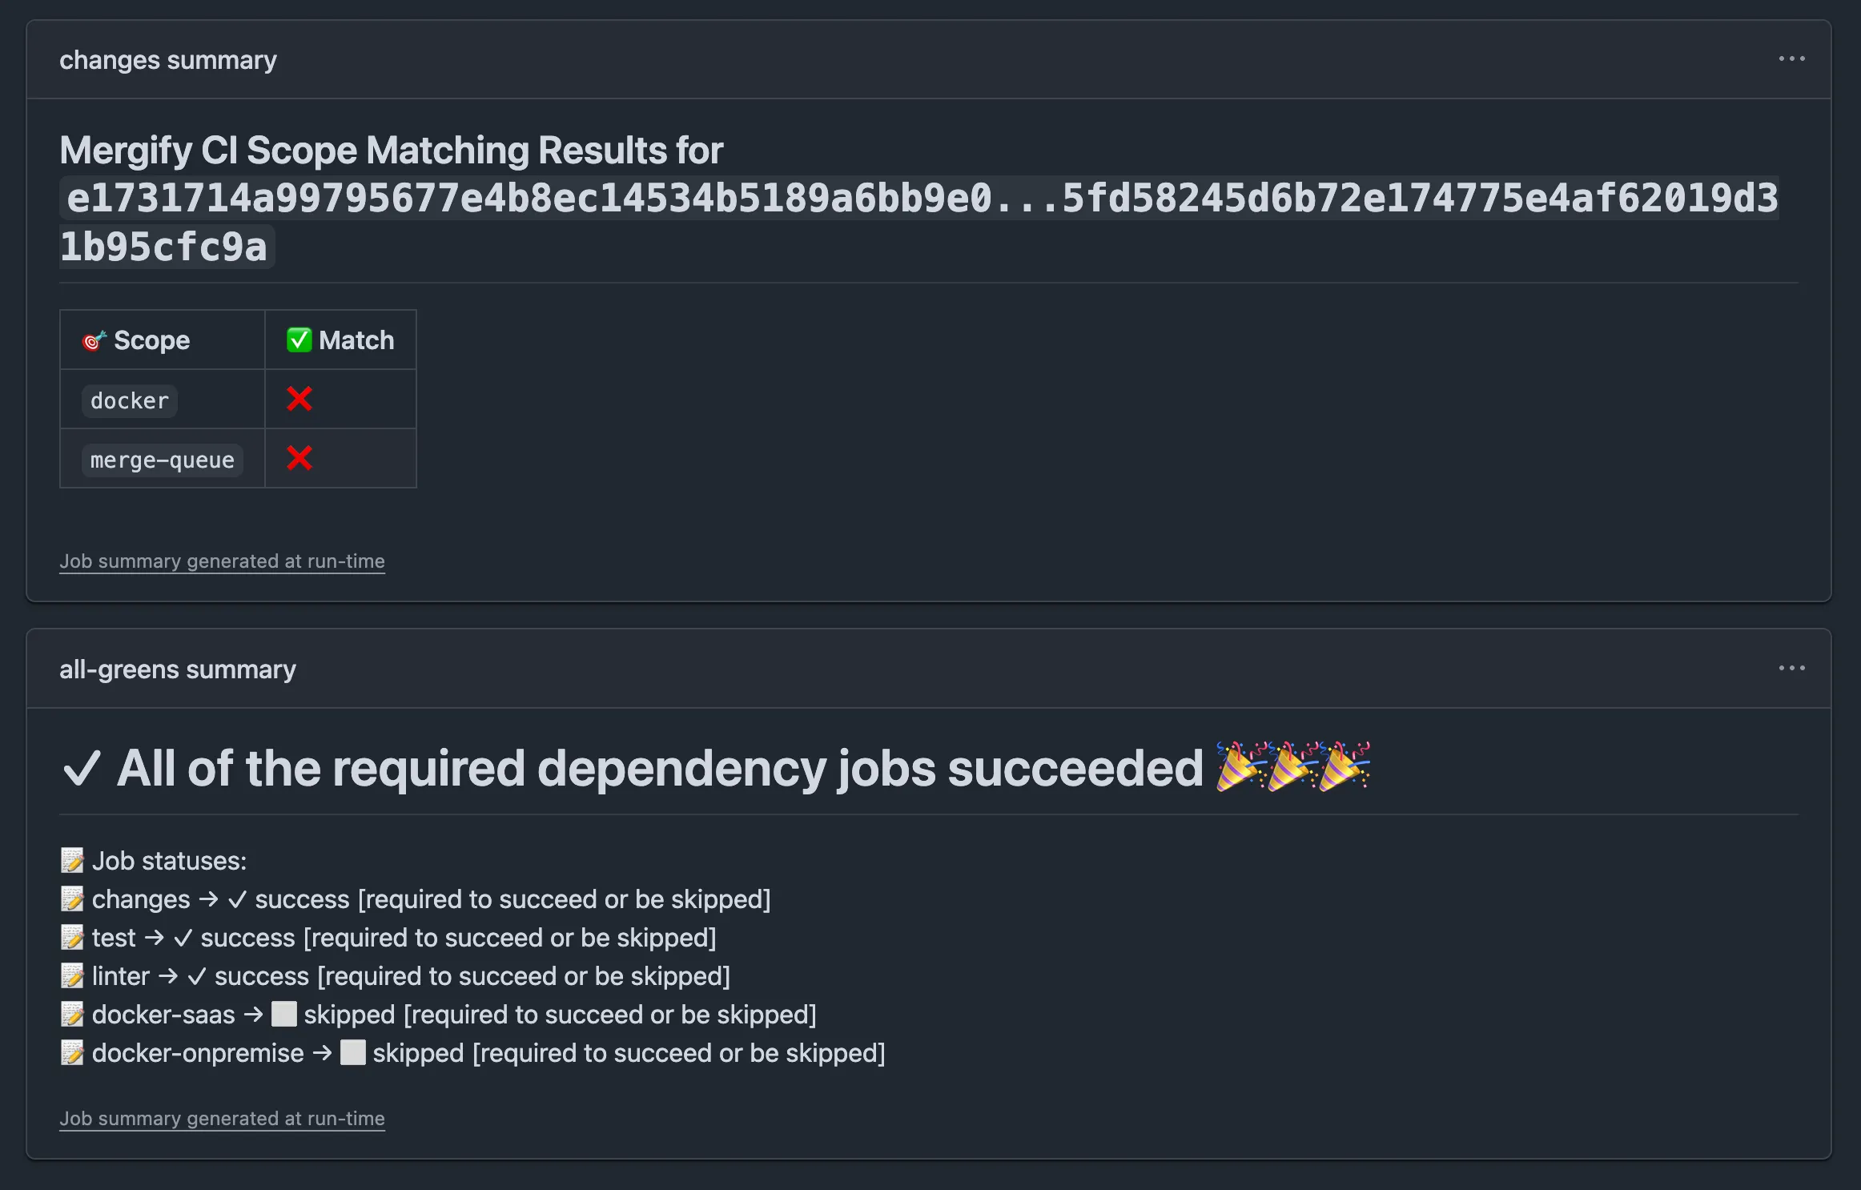Click the skipped gray square for docker-saas
The height and width of the screenshot is (1190, 1861).
point(284,1014)
